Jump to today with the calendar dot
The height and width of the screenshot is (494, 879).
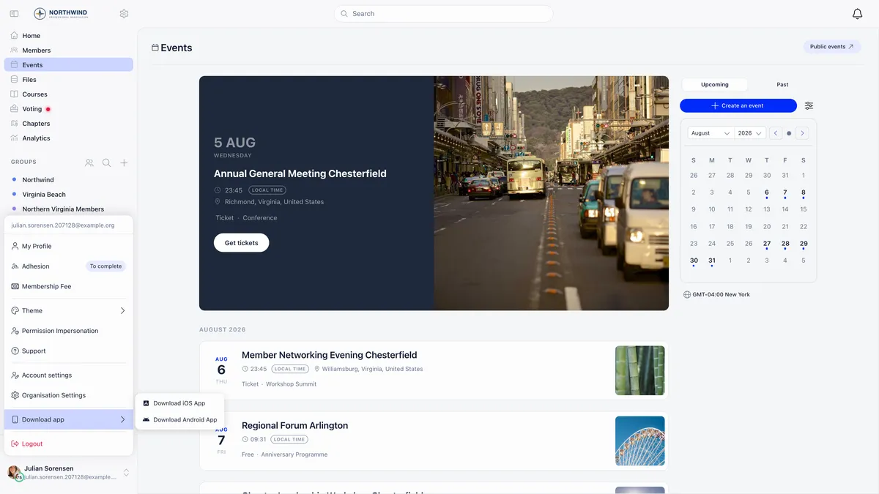(789, 133)
